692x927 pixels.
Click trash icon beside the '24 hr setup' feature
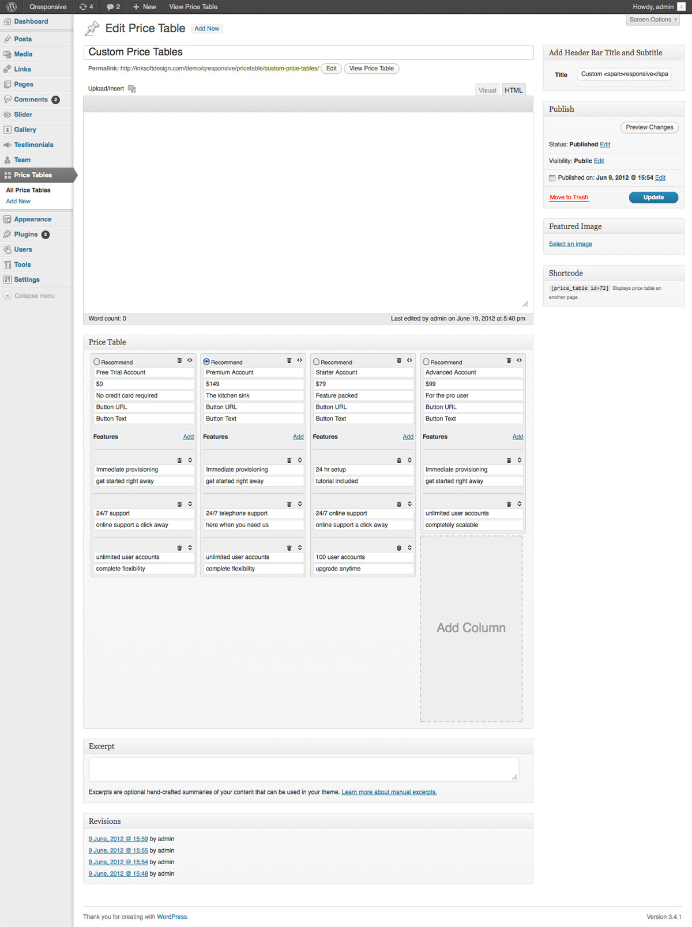399,460
